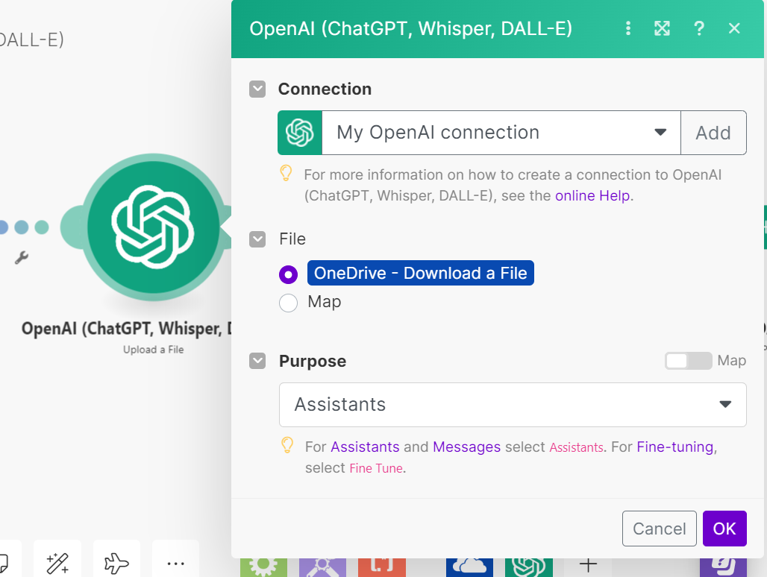This screenshot has width=767, height=577.
Task: Expand the dialog to full screen
Action: [662, 28]
